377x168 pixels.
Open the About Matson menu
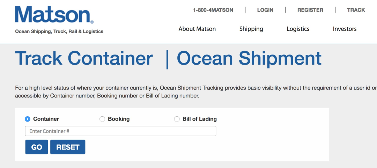[x=197, y=29]
